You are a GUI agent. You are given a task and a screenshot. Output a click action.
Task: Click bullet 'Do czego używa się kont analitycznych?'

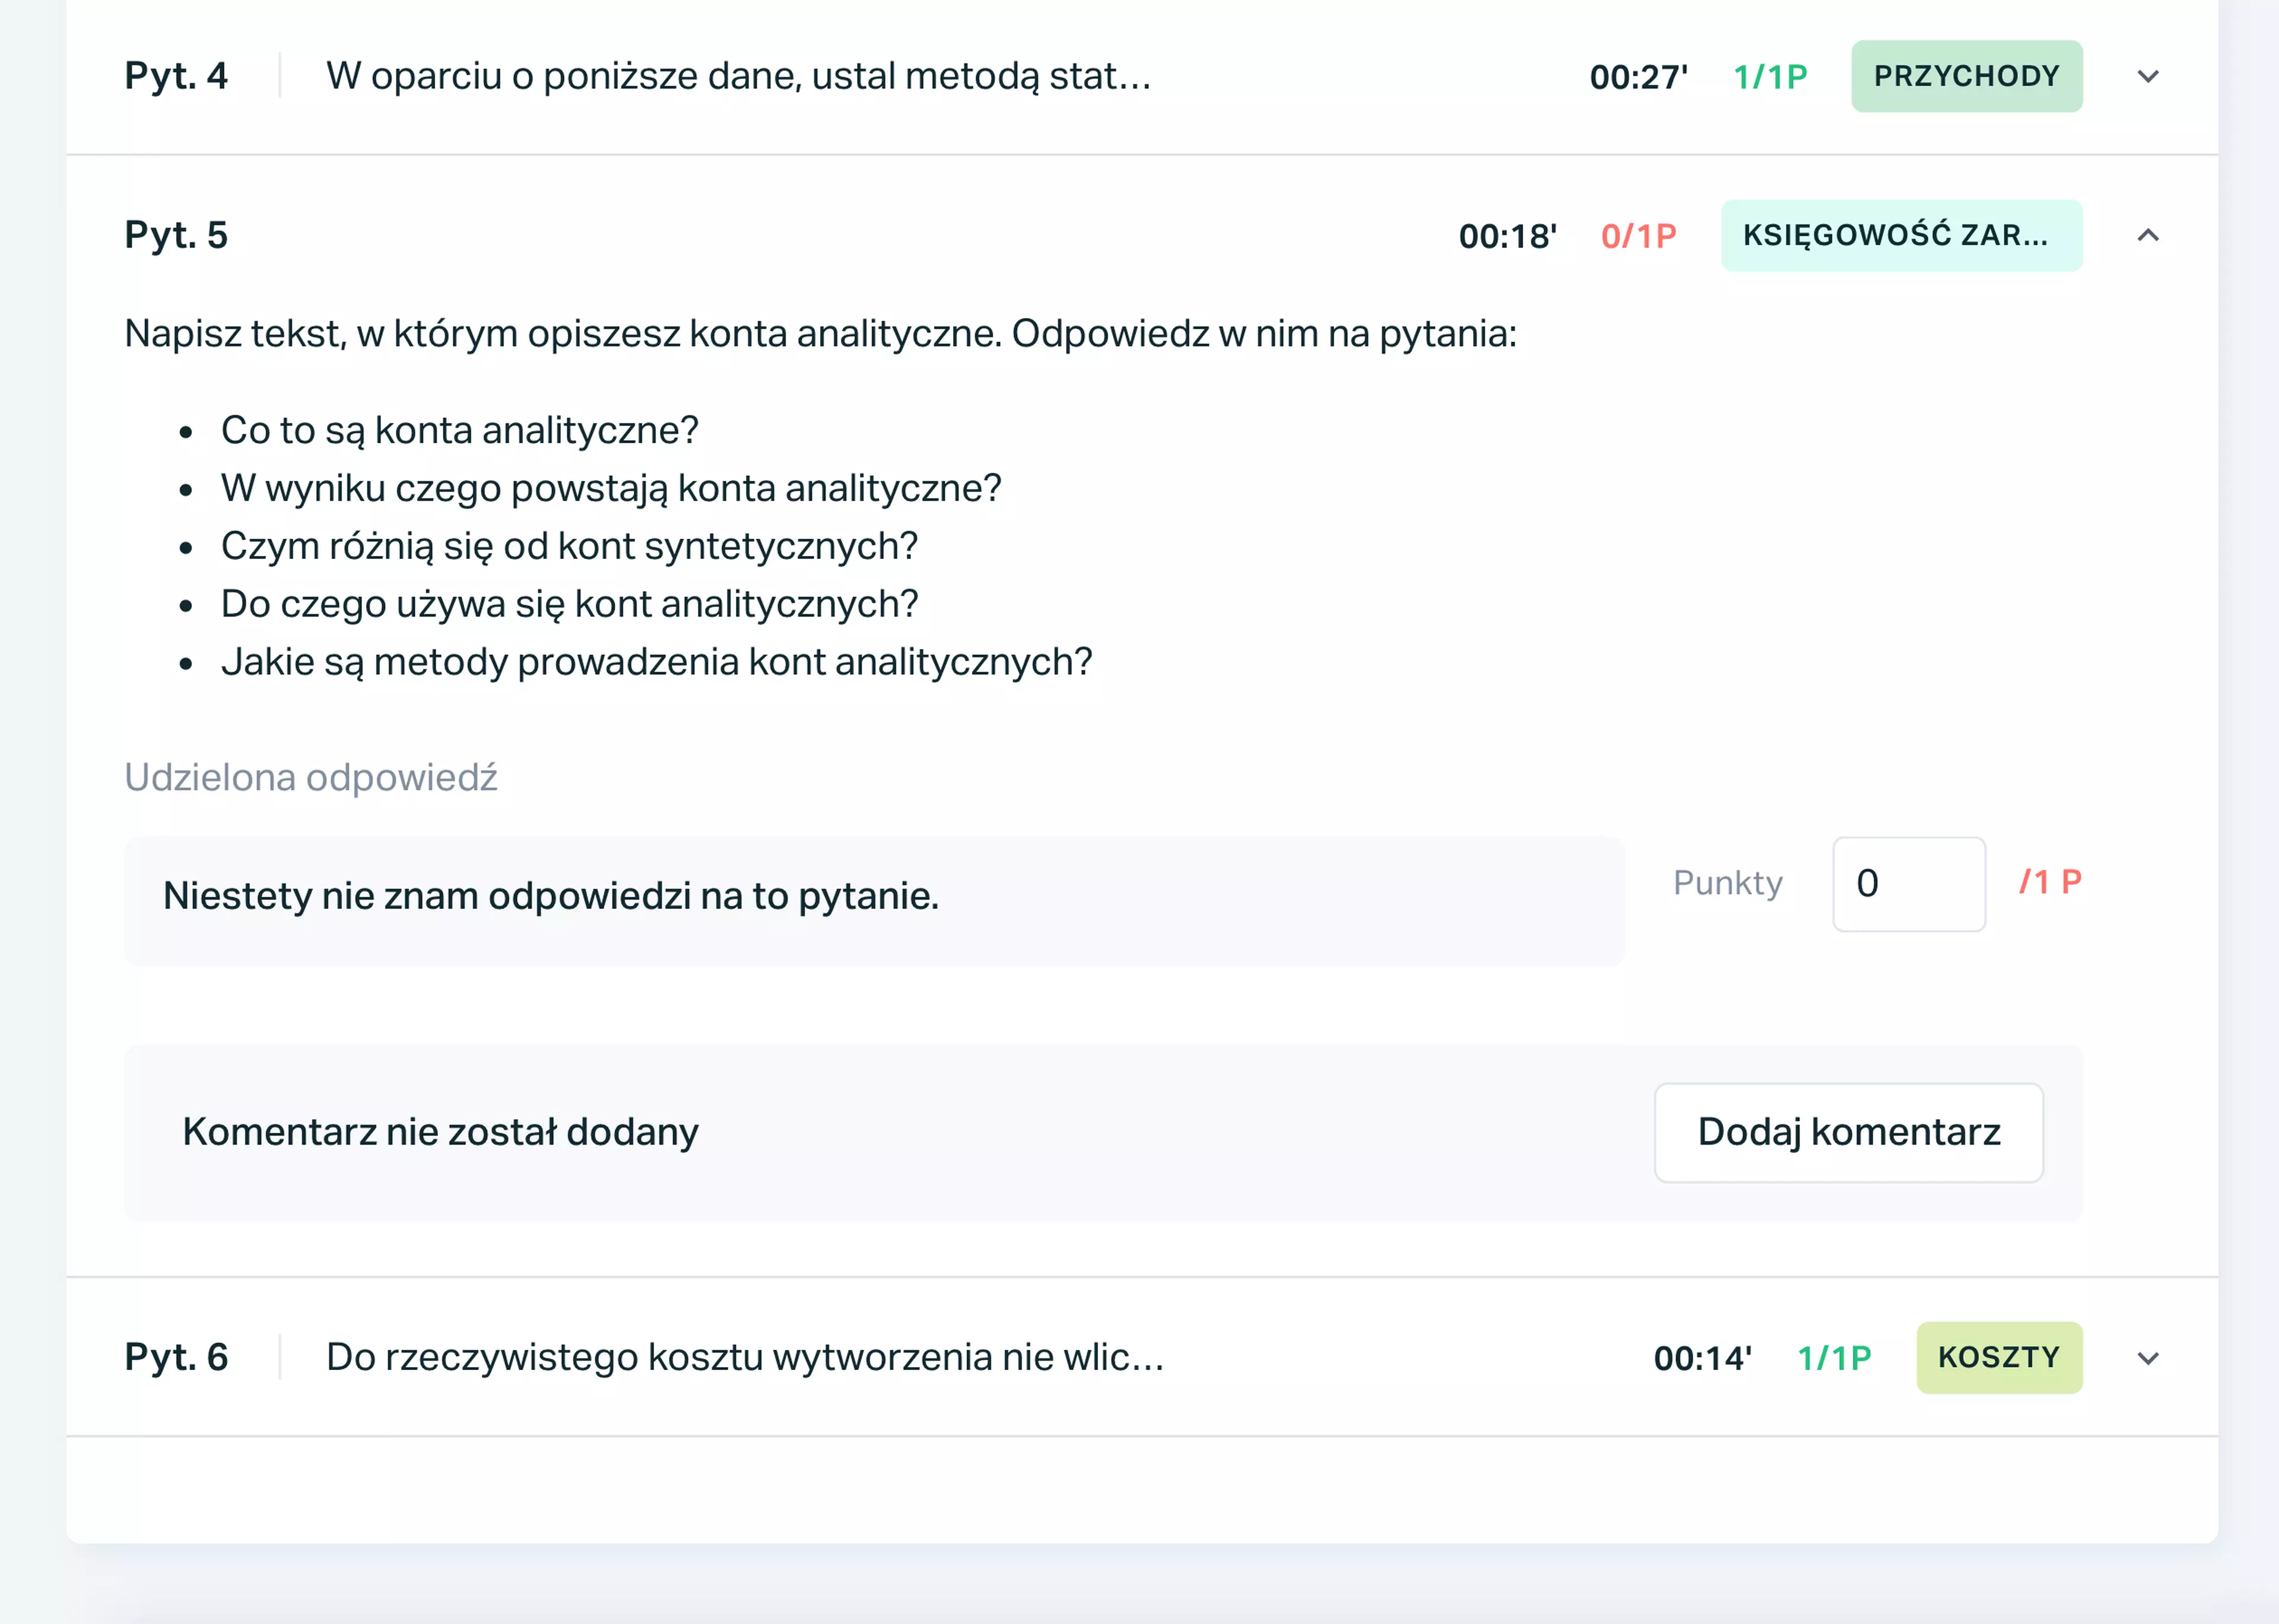pos(569,604)
